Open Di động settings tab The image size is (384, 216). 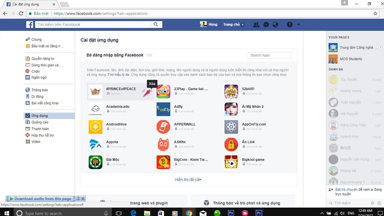37,96
